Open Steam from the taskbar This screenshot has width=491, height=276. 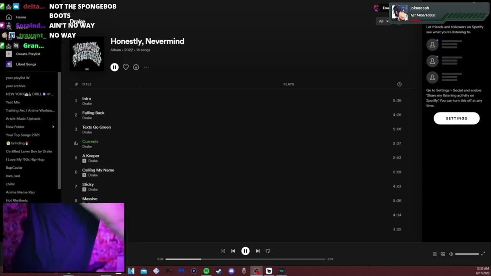tap(219, 271)
